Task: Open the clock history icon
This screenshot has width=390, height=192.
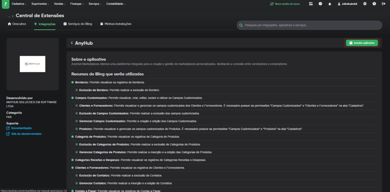Action: pos(320,4)
